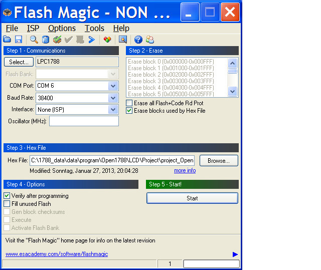Screen dimensions: 321x270
Task: Click the LPC1788 device field
Action: [x=77, y=62]
